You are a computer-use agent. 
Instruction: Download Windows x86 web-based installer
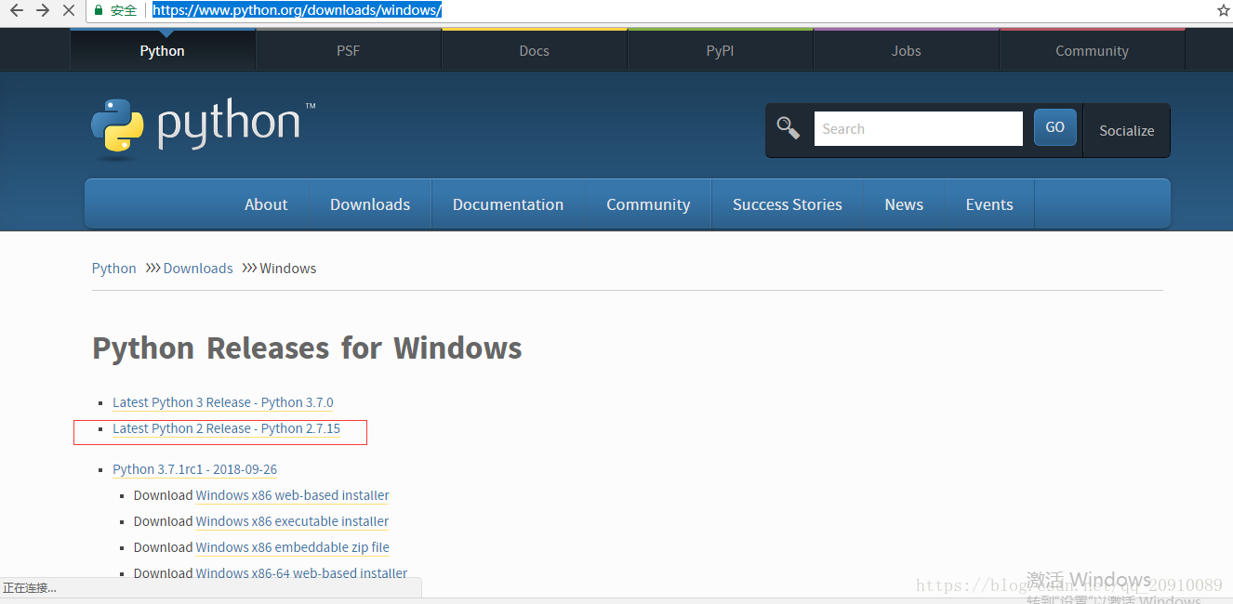293,495
